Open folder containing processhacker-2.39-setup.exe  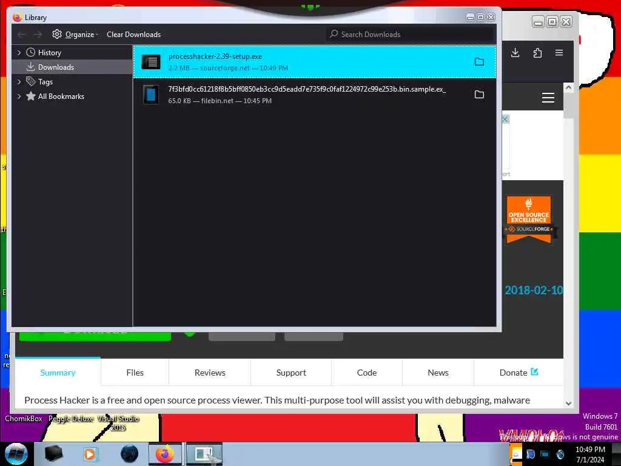click(x=479, y=62)
